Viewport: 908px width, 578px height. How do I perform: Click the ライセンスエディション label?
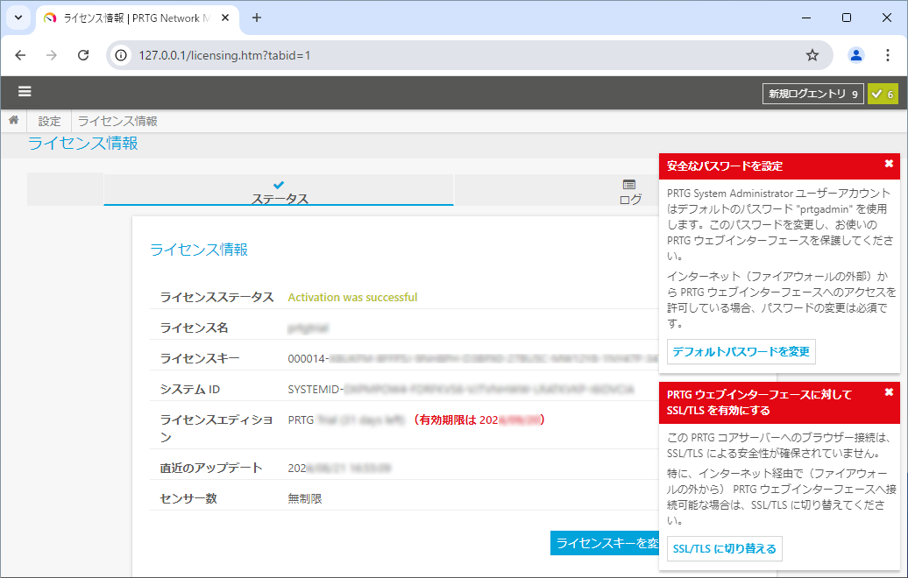tap(216, 428)
